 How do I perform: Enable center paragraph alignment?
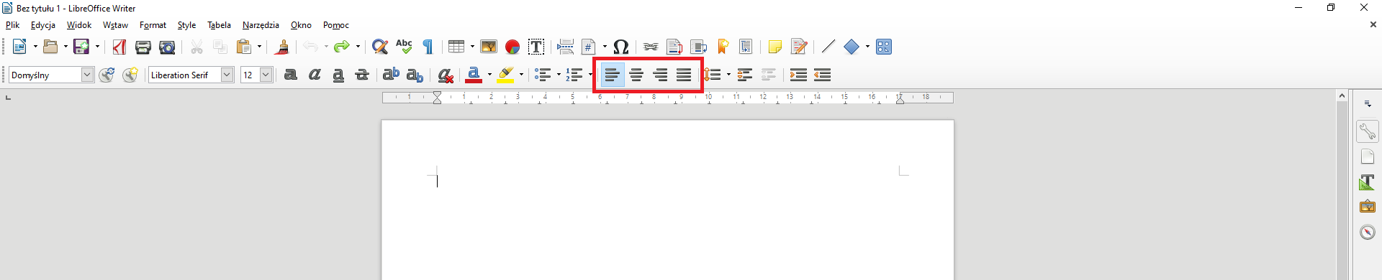coord(636,75)
